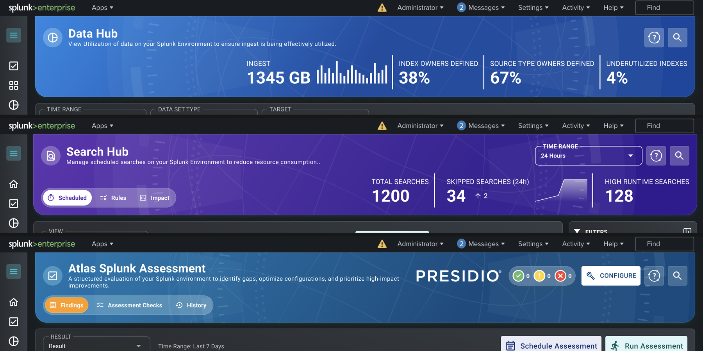Viewport: 703px width, 351px height.
Task: Click the help icon next to the 24 Hours dropdown
Action: [656, 156]
